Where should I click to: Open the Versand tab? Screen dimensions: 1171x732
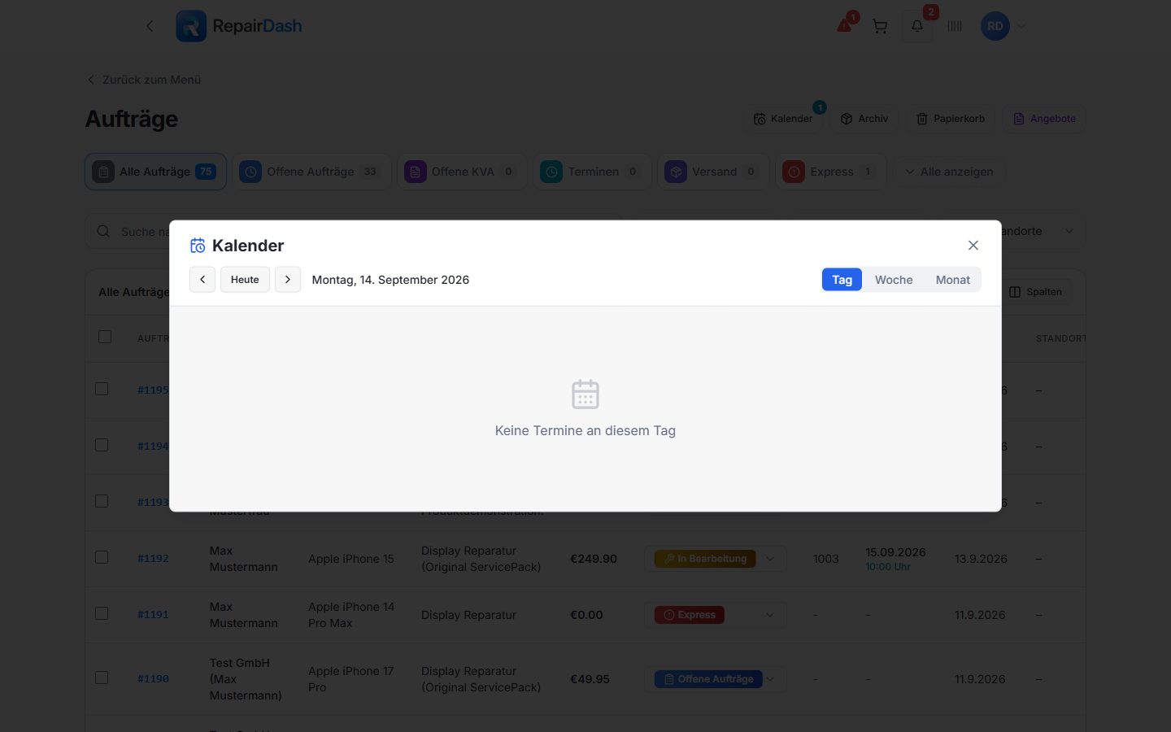[713, 172]
